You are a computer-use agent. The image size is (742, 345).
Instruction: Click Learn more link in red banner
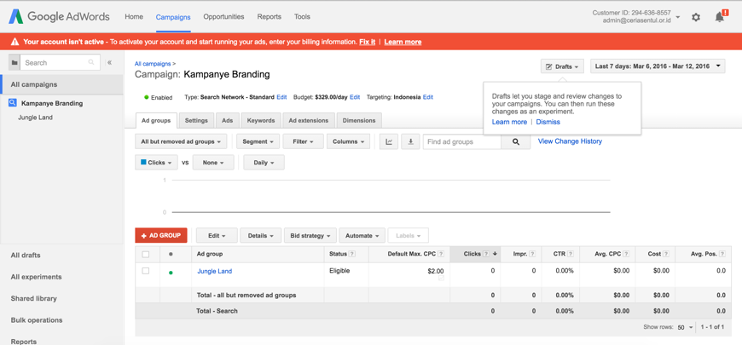[403, 42]
